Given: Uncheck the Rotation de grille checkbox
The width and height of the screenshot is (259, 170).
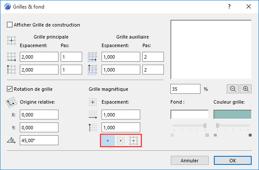Looking at the screenshot, I should click(9, 89).
